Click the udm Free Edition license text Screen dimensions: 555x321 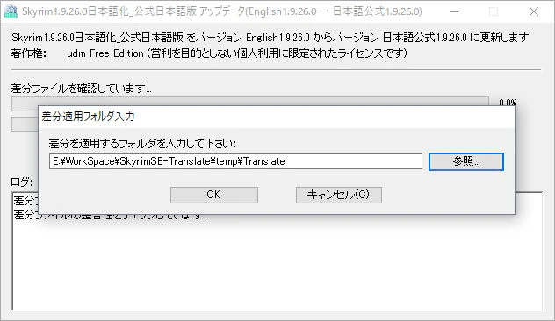coord(237,53)
